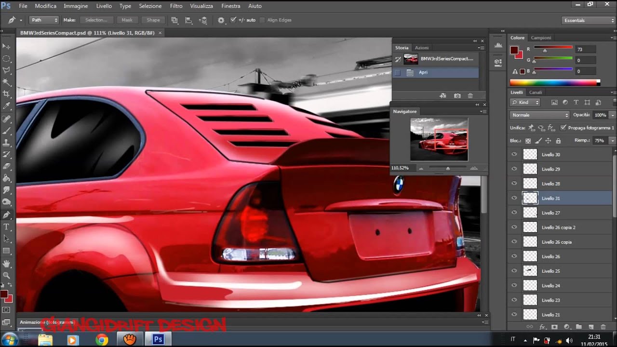Select the Eraser tool
Viewport: 617px width, 347px height.
pos(7,167)
